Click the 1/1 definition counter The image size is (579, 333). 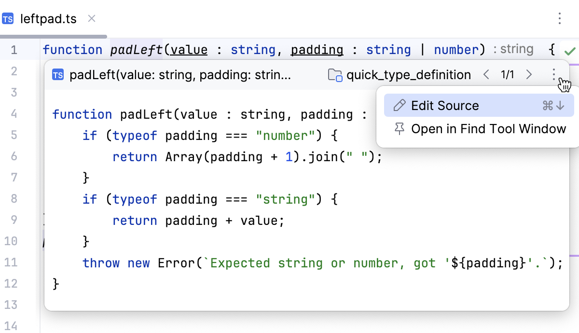point(508,74)
